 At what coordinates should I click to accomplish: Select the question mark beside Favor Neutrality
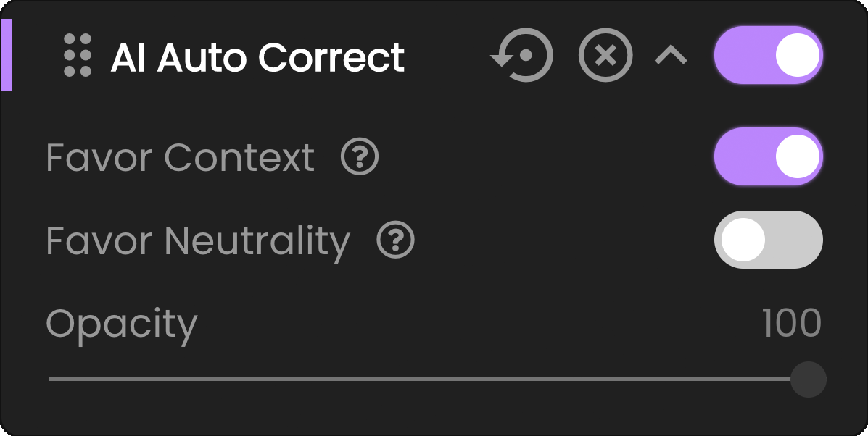pos(395,240)
